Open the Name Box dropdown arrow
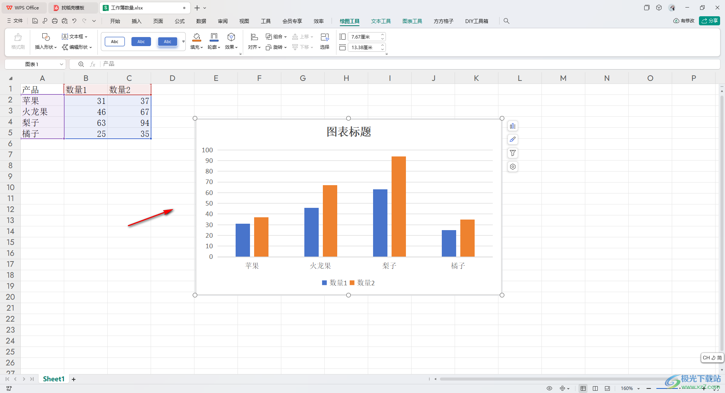Image resolution: width=725 pixels, height=393 pixels. click(x=61, y=64)
